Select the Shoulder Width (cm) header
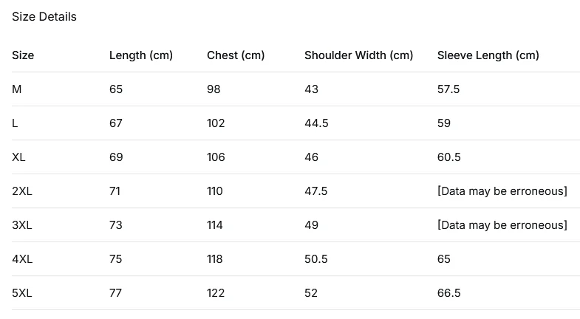580x319 pixels. pyautogui.click(x=358, y=55)
